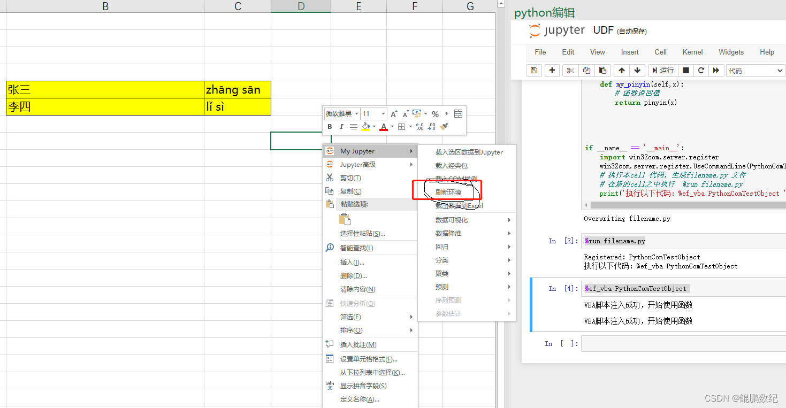Screen dimensions: 786x408
Task: Select the format painter brush
Action: (444, 126)
